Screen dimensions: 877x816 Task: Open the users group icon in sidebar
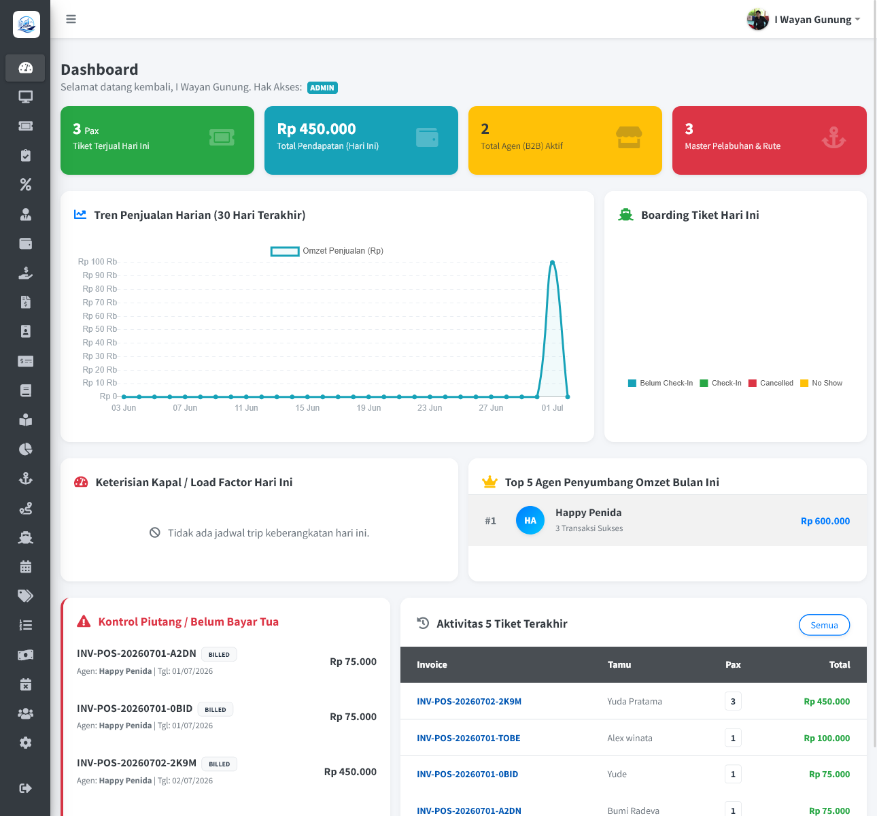(x=25, y=713)
